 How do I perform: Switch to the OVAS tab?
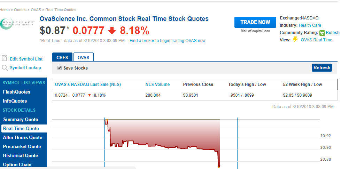pos(83,57)
